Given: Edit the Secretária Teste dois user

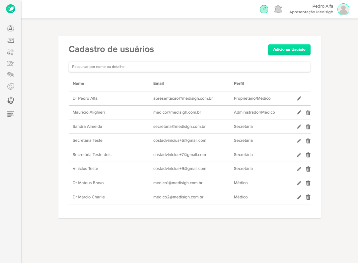Looking at the screenshot, I should click(299, 155).
